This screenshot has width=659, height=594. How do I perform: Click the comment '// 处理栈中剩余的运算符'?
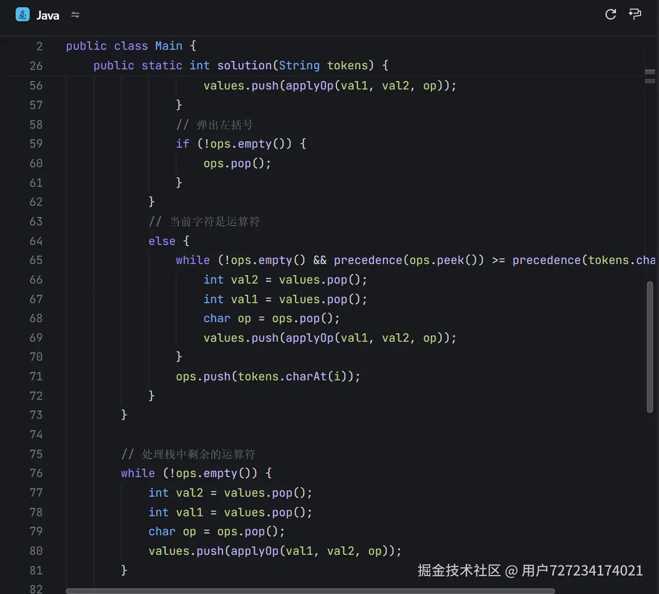[x=188, y=454]
